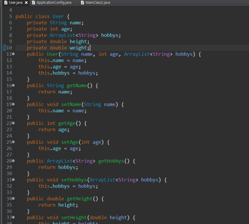Screen dimensions: 249x224
Task: Click 'height' field declaration on line 9
Action: (78, 42)
